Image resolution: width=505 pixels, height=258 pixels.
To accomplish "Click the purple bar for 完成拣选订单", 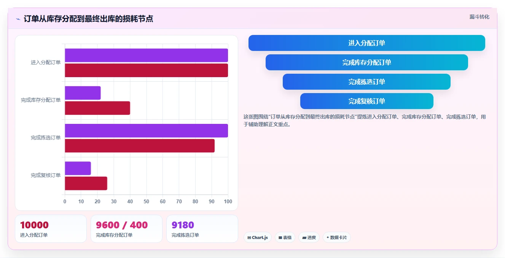I will (147, 131).
